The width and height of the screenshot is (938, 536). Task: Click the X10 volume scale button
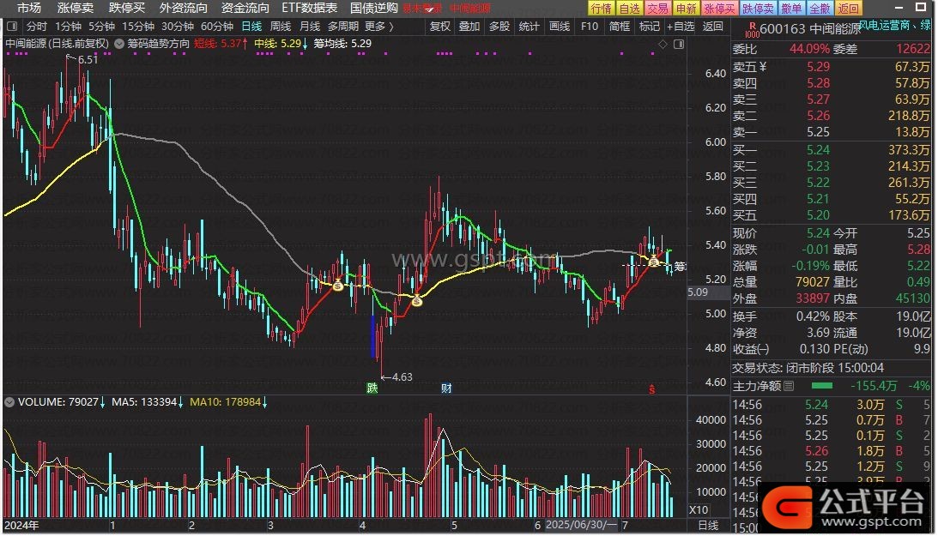pos(699,510)
